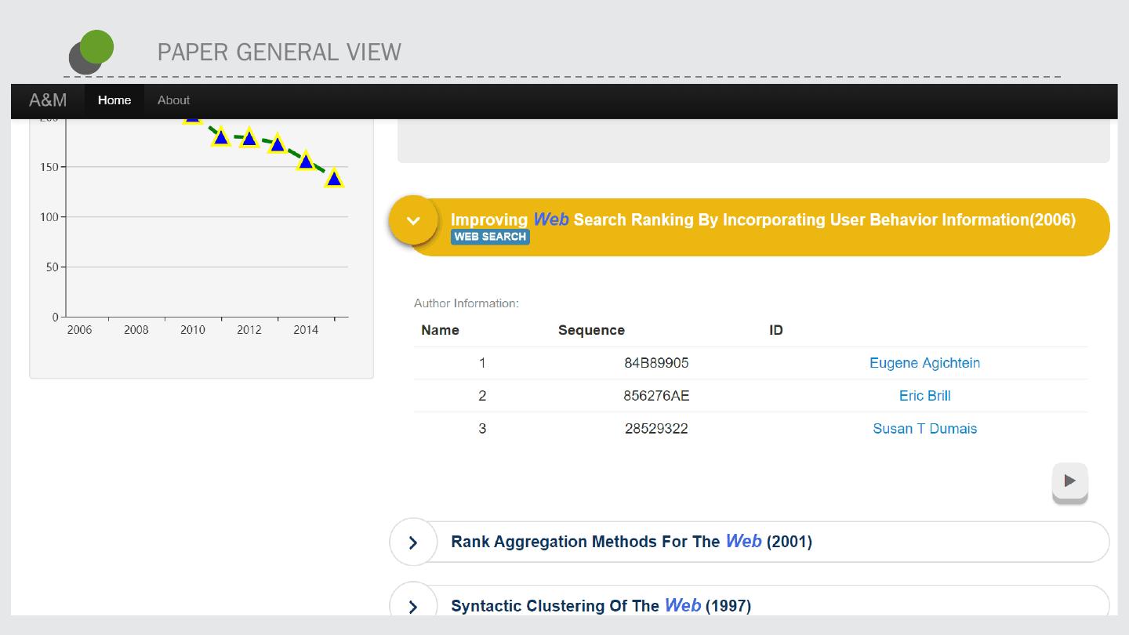Viewport: 1129px width, 635px height.
Task: Click the Syntactic Clustering Of The Web title
Action: pyautogui.click(x=601, y=606)
